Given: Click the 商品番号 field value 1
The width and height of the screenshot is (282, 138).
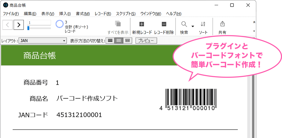Looking at the screenshot, I should (x=57, y=83).
